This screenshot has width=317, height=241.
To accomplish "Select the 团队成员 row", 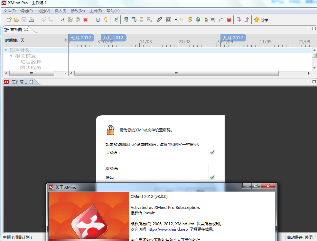I will [x=31, y=67].
